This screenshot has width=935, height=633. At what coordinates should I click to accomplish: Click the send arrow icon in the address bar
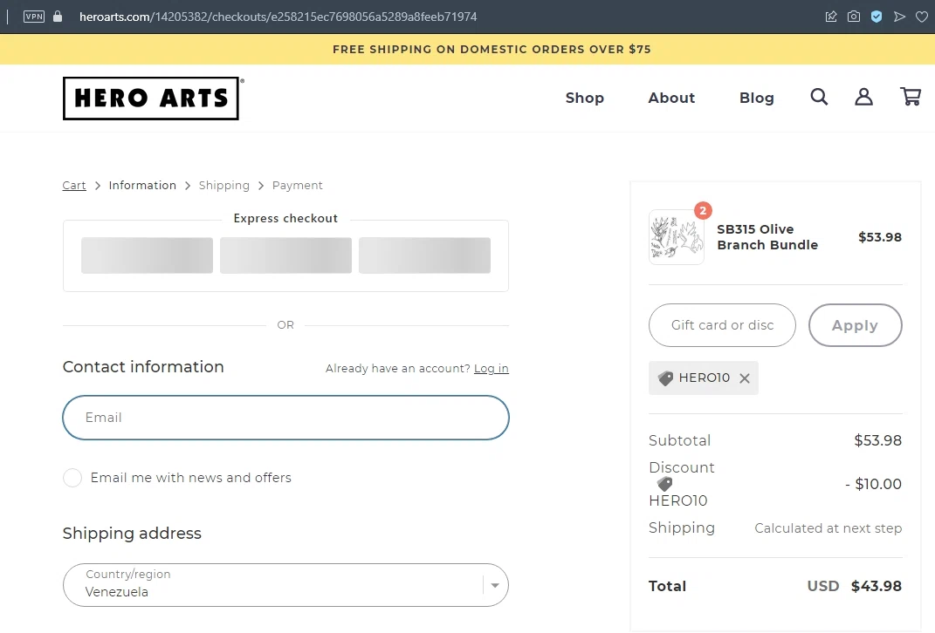click(899, 17)
